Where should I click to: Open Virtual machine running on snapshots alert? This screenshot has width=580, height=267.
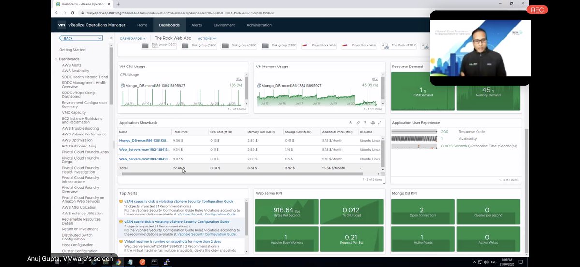(x=173, y=241)
